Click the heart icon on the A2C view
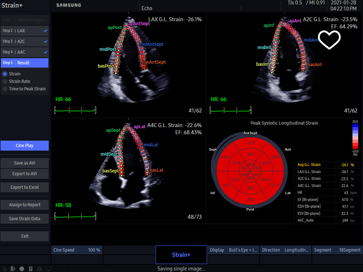 pyautogui.click(x=329, y=40)
